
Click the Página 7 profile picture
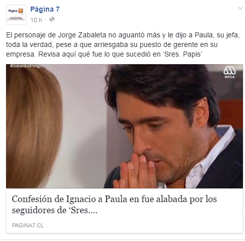16,15
